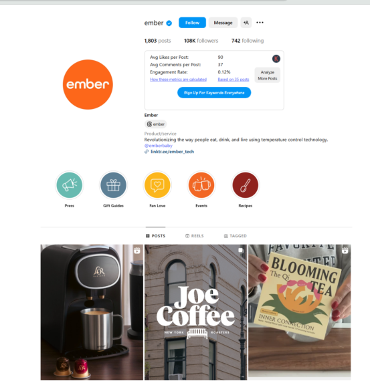Open the orange ember profile picture

click(x=88, y=85)
